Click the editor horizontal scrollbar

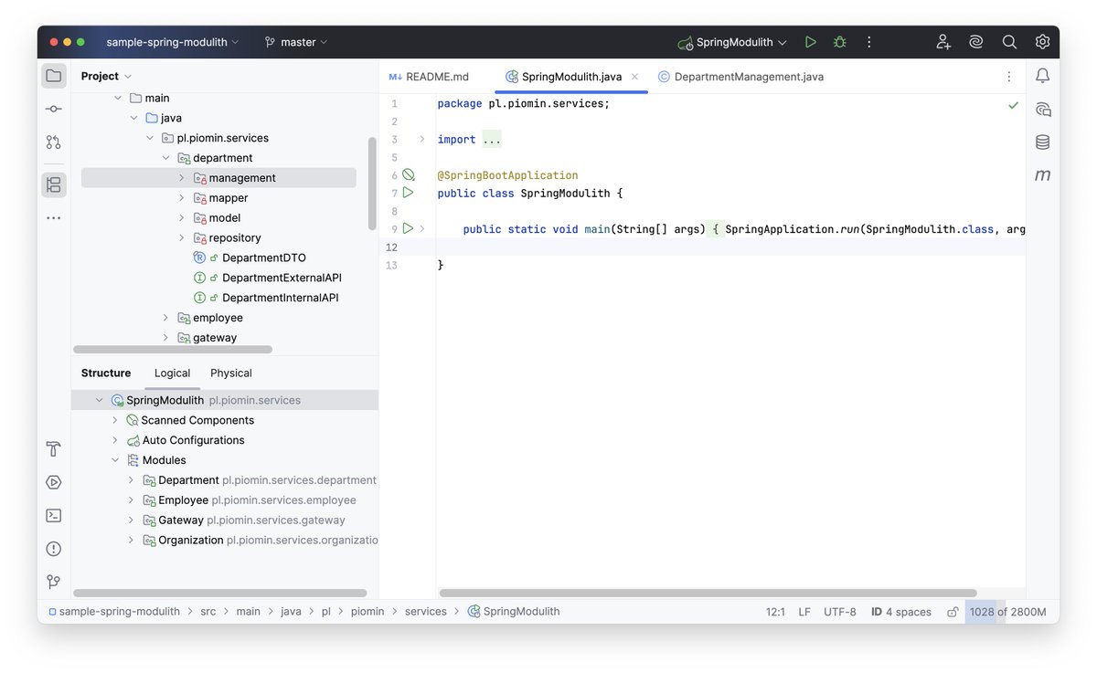(x=708, y=593)
